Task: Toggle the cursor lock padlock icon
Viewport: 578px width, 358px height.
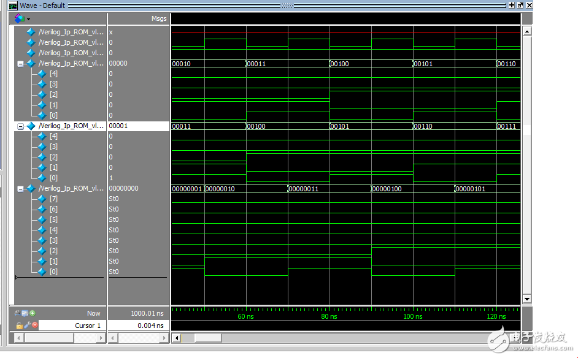Action: [x=19, y=325]
